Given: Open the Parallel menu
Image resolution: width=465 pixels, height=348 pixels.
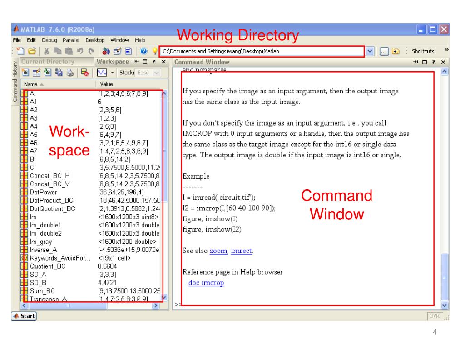Looking at the screenshot, I should [x=71, y=40].
